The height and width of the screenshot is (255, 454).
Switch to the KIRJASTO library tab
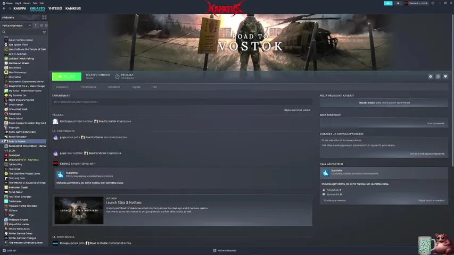pyautogui.click(x=37, y=8)
